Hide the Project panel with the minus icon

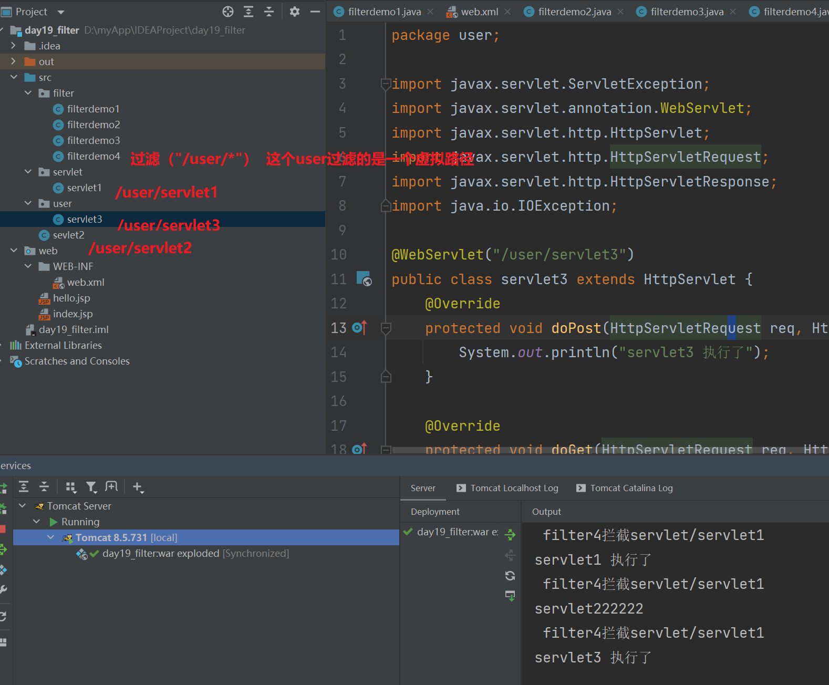(315, 12)
